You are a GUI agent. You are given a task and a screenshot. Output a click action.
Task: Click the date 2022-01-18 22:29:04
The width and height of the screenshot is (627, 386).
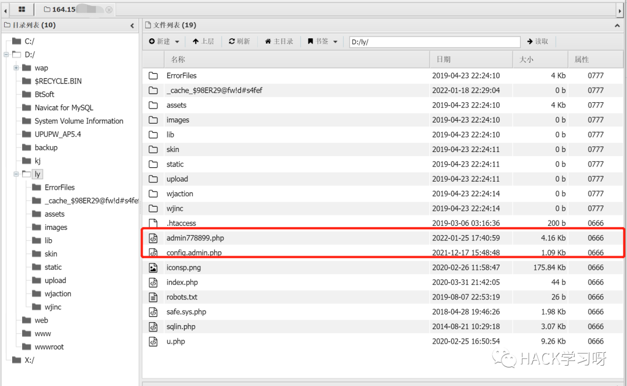(x=466, y=91)
